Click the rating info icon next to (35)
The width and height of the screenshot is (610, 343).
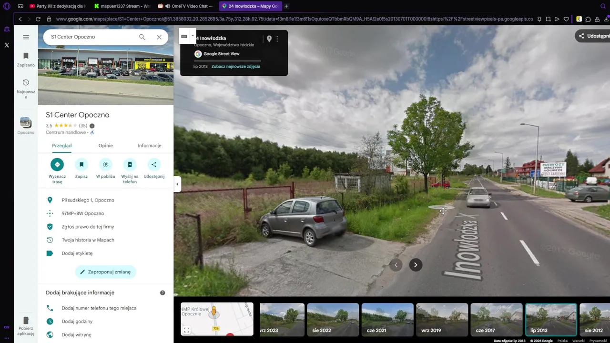92,126
